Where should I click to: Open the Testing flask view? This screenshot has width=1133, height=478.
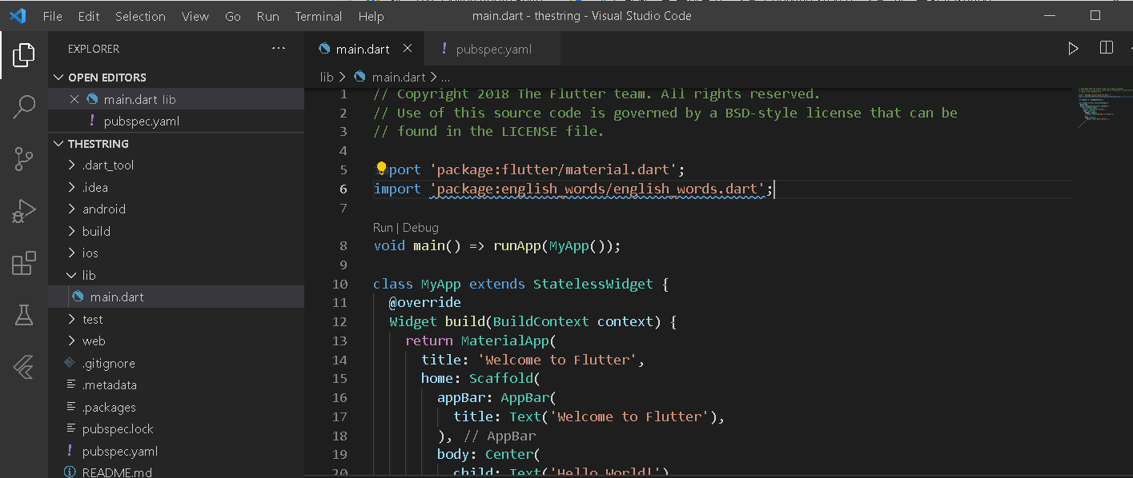(24, 315)
